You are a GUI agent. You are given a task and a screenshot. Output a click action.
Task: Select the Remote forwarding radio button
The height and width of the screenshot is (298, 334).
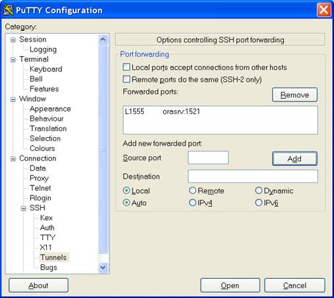(192, 191)
